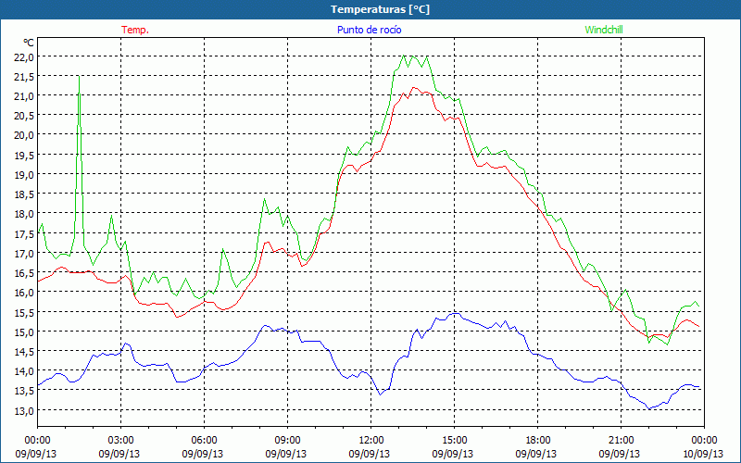Click the 03:00 time label on the x-axis

[121, 440]
